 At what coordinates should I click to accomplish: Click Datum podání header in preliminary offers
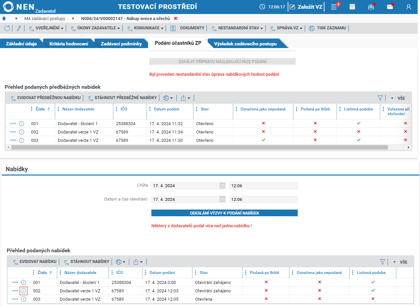click(x=166, y=109)
